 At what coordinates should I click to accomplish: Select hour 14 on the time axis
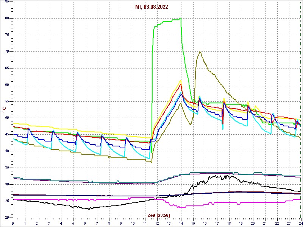pos(181,224)
